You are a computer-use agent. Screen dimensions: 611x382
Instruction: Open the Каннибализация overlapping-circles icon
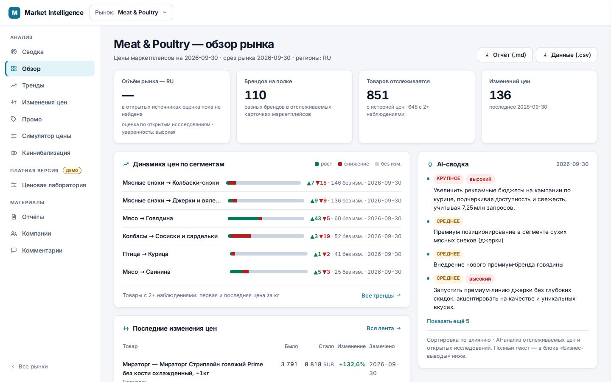(14, 153)
